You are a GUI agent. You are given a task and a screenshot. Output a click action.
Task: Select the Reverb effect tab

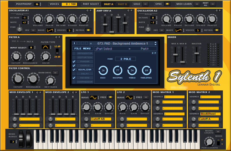coord(85,78)
